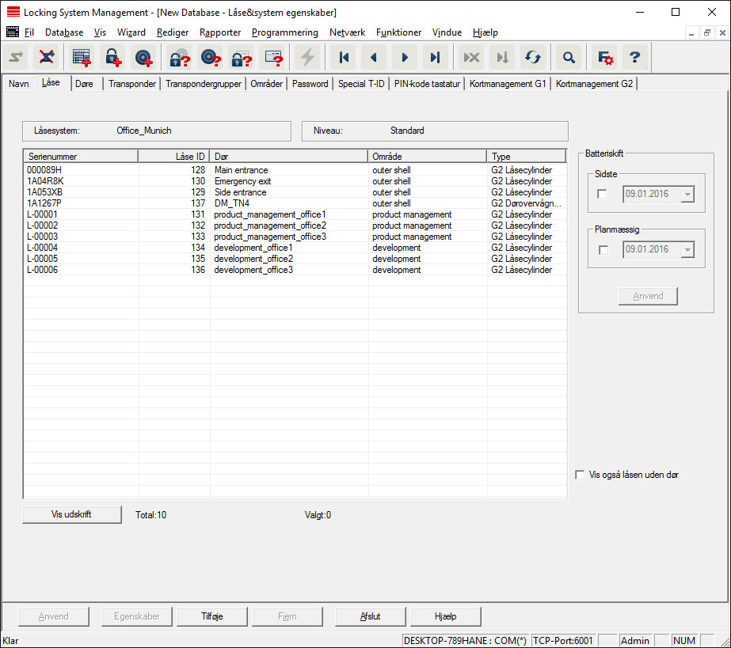The width and height of the screenshot is (731, 648).
Task: Open the Programmering menu
Action: click(284, 32)
